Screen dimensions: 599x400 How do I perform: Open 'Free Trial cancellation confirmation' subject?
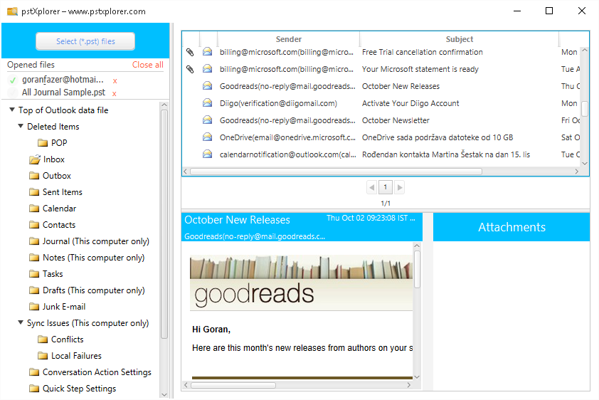point(422,52)
